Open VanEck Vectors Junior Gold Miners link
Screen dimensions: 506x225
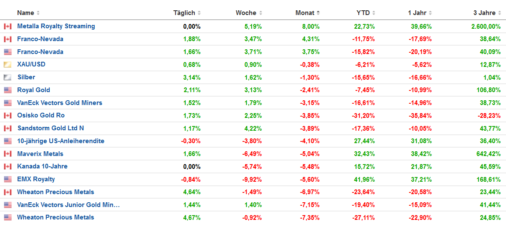(x=68, y=205)
